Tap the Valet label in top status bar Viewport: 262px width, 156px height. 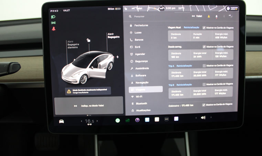[x=137, y=9]
